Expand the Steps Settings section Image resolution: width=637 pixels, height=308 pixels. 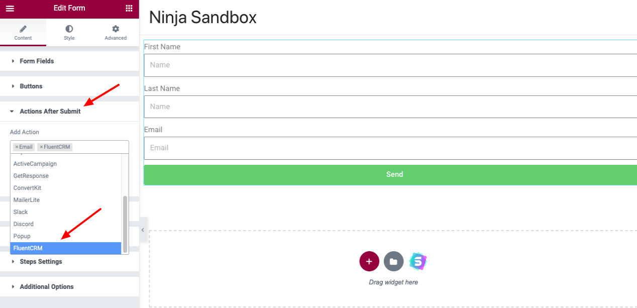tap(41, 261)
